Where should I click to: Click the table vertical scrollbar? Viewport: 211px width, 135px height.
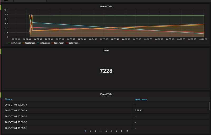click(209, 106)
